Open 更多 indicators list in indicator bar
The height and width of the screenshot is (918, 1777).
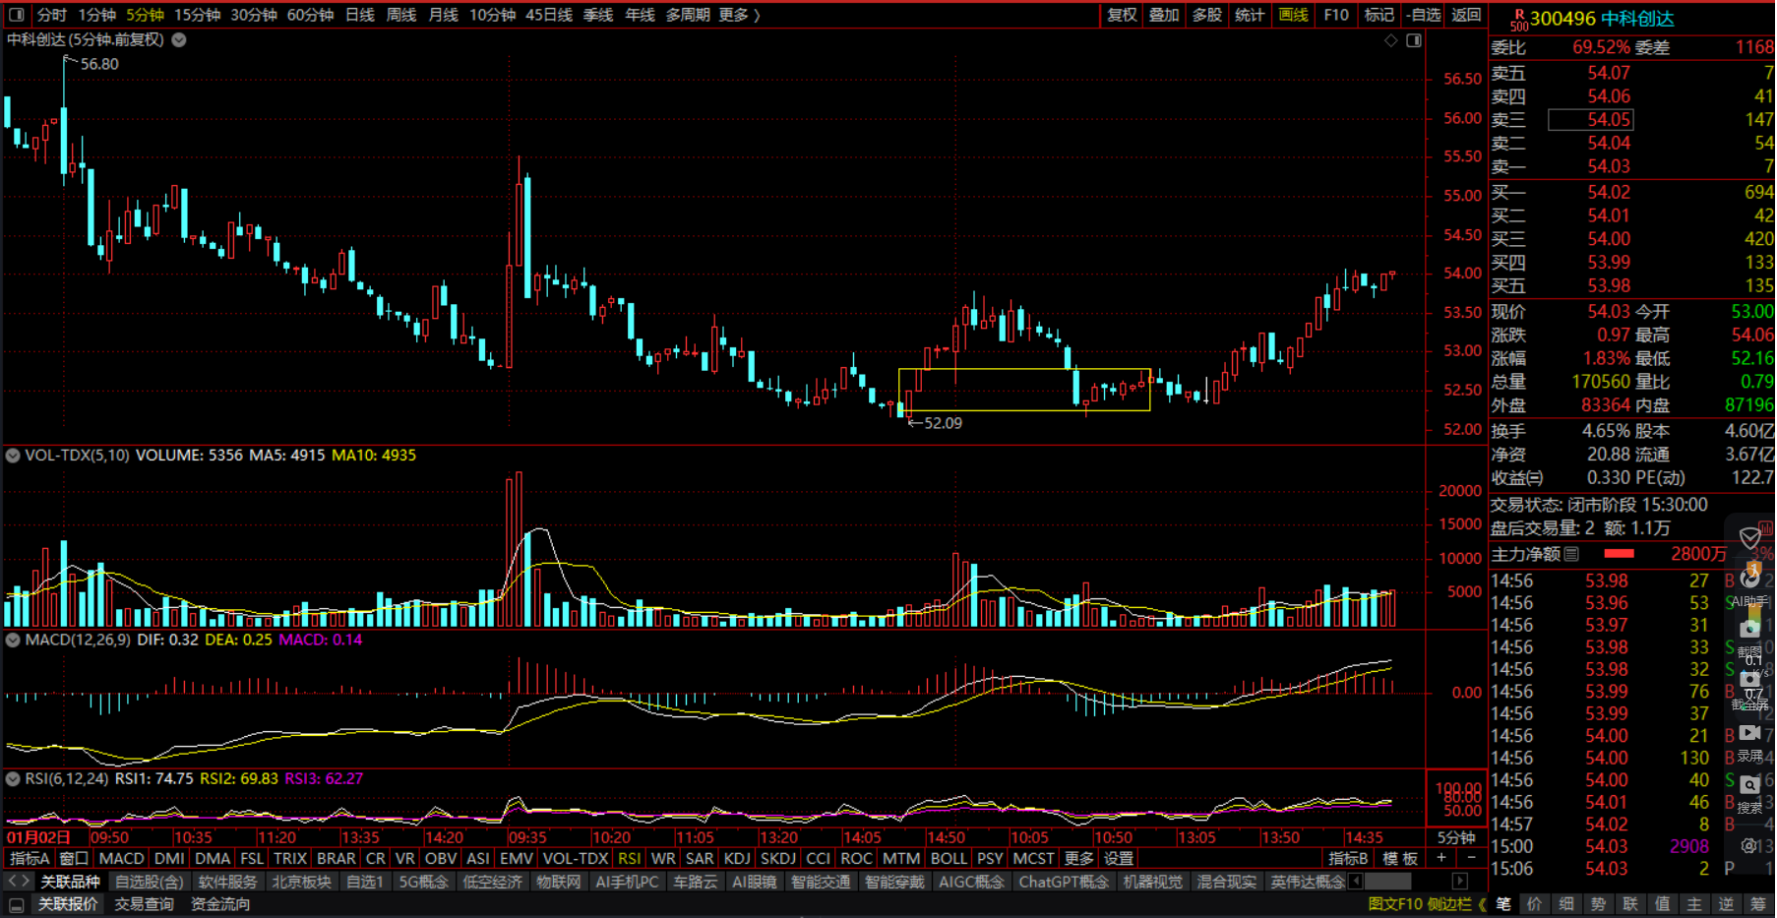pos(1078,858)
